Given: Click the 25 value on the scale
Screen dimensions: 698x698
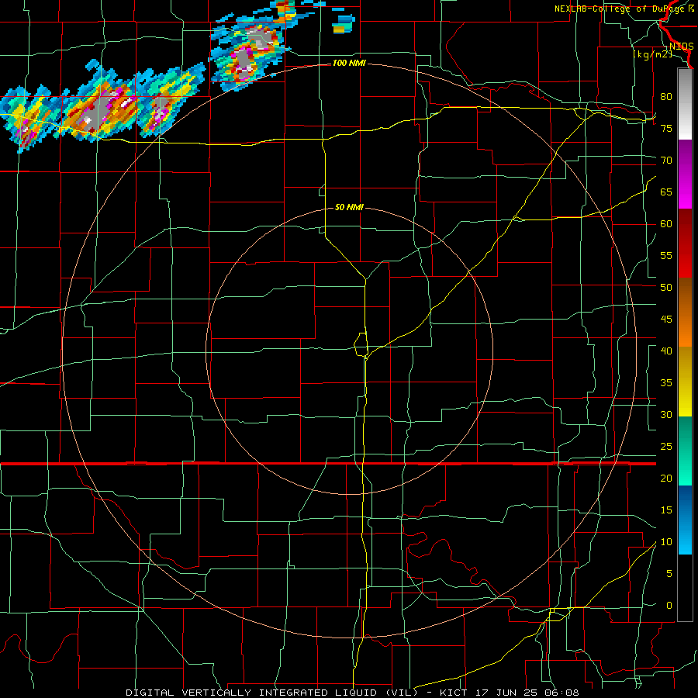Looking at the screenshot, I should pos(666,447).
